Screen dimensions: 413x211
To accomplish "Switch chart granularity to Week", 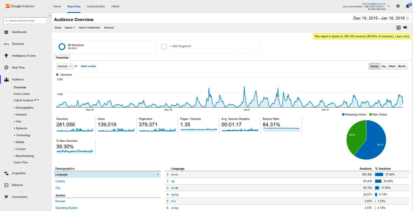I will coord(392,66).
